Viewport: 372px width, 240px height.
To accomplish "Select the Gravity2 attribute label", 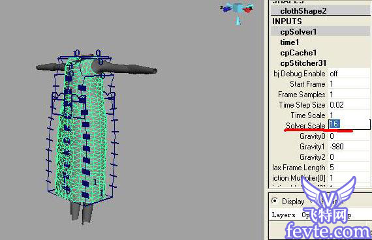I will [x=312, y=157].
